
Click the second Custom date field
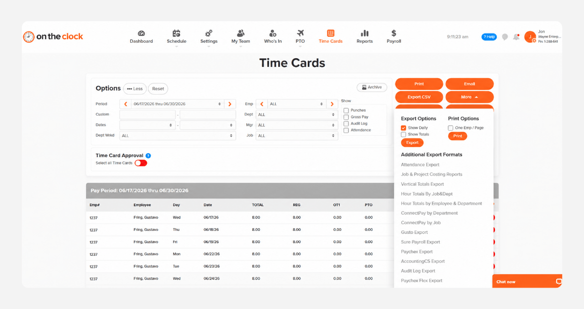(x=208, y=114)
